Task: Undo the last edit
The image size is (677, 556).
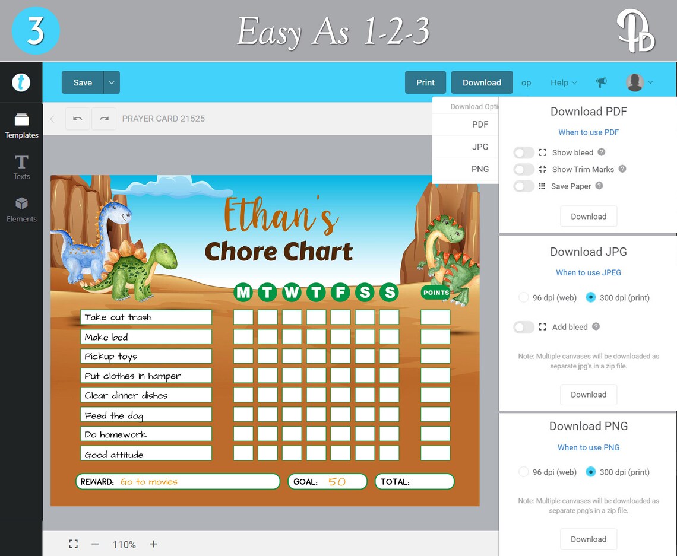Action: click(77, 119)
